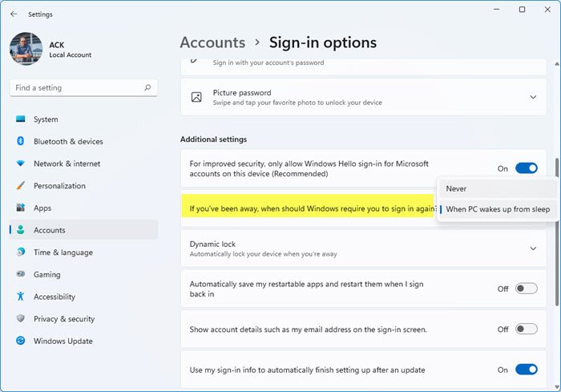Click the System monitor icon
This screenshot has width=561, height=392.
pyautogui.click(x=21, y=119)
